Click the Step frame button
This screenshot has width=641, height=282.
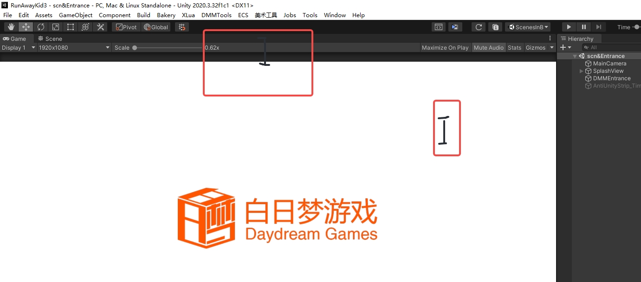coord(599,27)
